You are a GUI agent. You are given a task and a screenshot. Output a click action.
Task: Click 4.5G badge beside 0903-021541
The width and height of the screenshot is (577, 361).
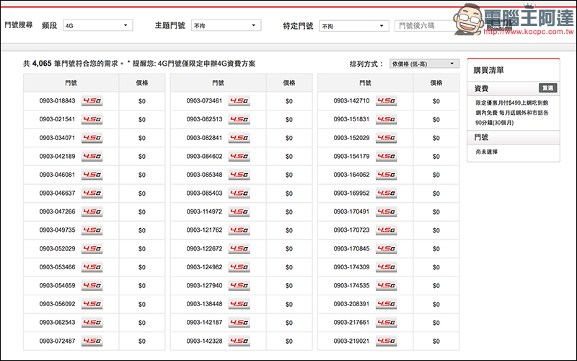point(92,119)
